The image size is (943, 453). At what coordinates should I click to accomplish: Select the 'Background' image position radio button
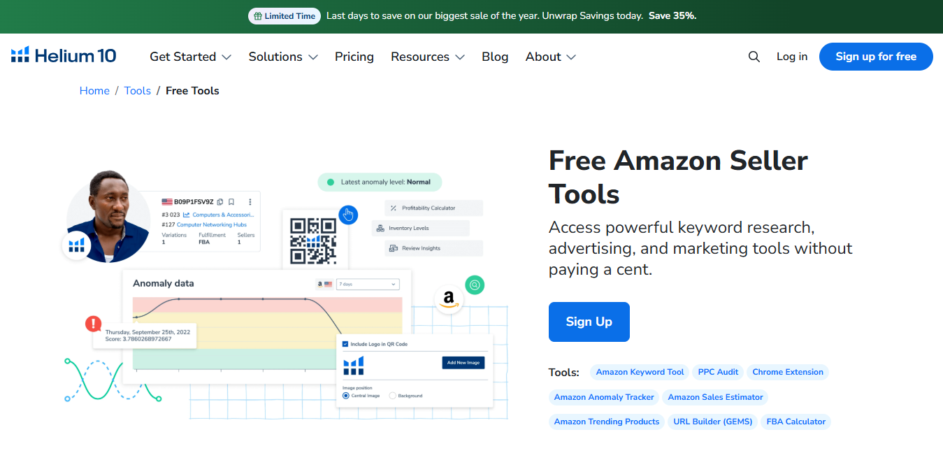click(393, 396)
